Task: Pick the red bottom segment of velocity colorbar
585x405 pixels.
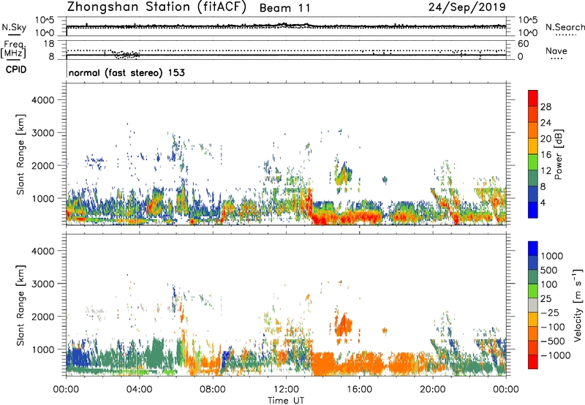Action: 533,362
